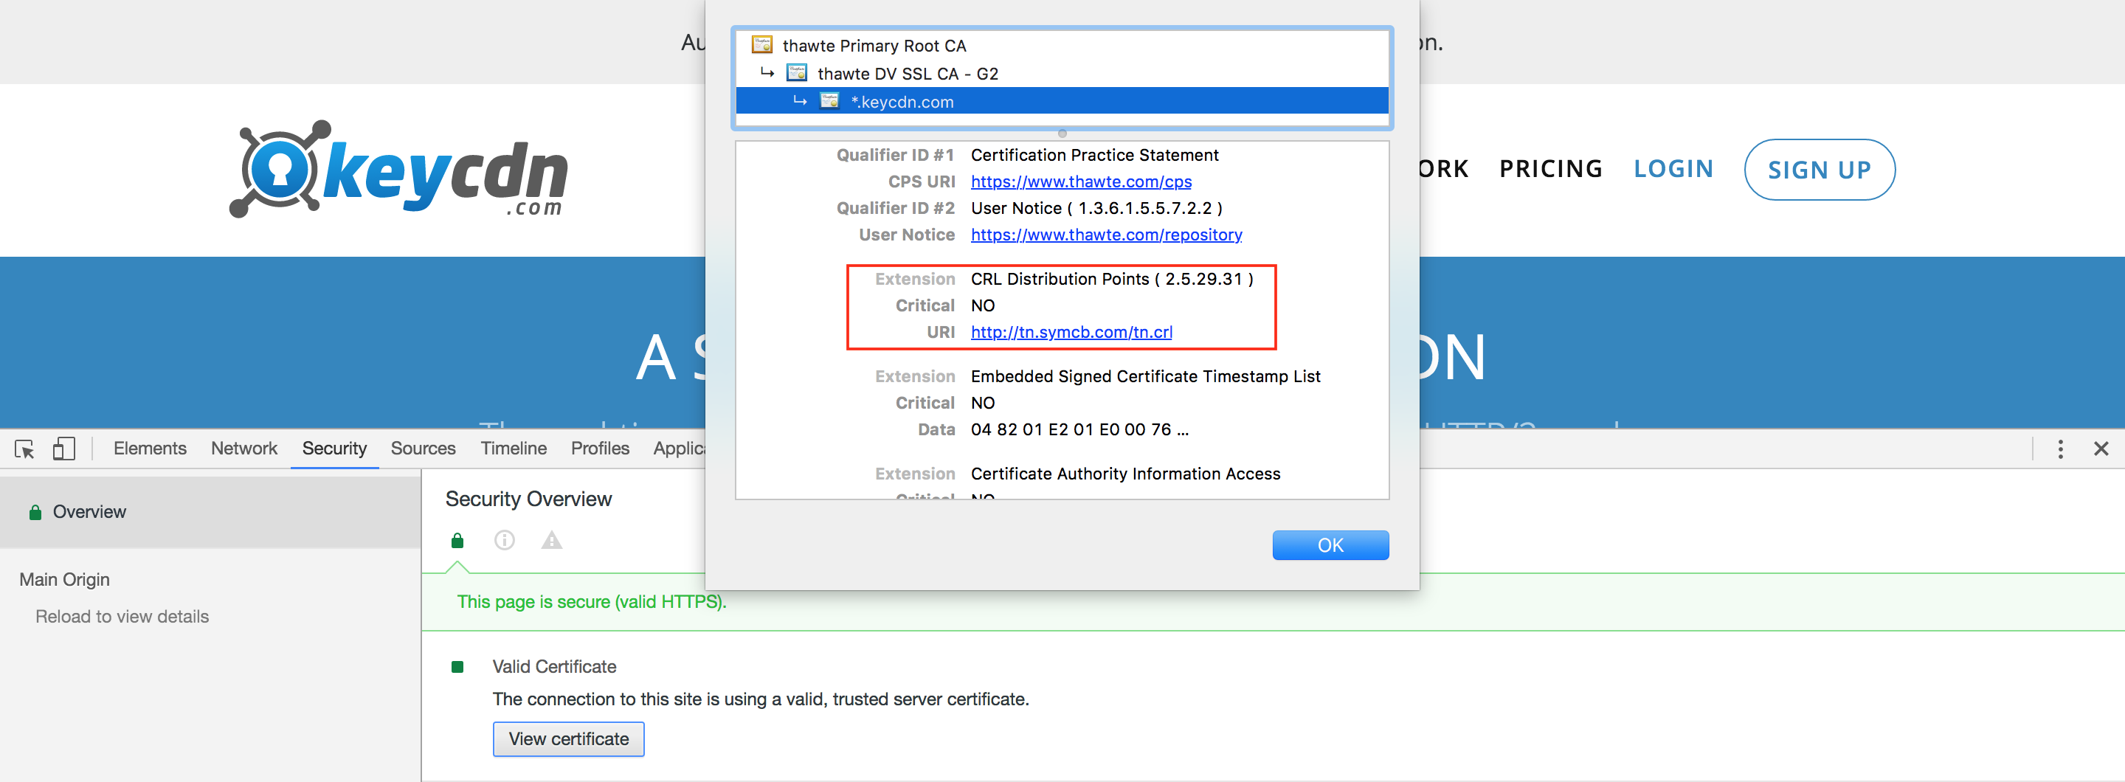
Task: Click 'User Notice ( 1.3.6.1.5.5.7.2.2 )' value
Action: click(1096, 209)
